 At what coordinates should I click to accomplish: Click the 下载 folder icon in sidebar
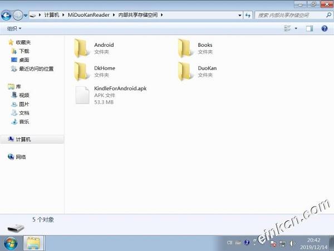[14, 51]
